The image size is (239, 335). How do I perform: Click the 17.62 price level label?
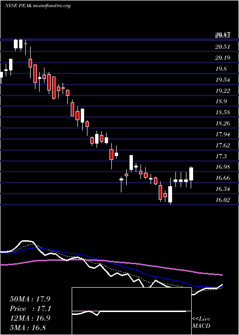(223, 145)
